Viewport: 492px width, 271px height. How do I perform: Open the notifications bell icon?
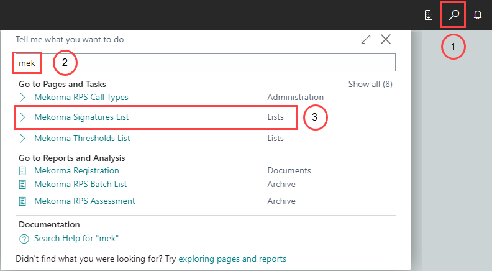(x=478, y=15)
